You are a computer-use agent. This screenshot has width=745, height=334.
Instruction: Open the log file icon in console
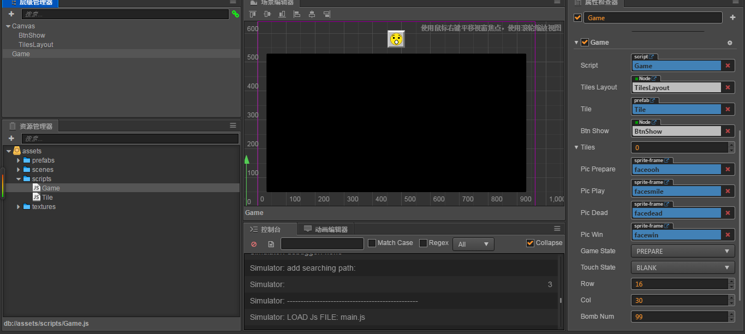tap(271, 244)
